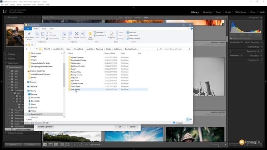Open address bar history dropdown
The width and height of the screenshot is (267, 150).
[x=157, y=49]
